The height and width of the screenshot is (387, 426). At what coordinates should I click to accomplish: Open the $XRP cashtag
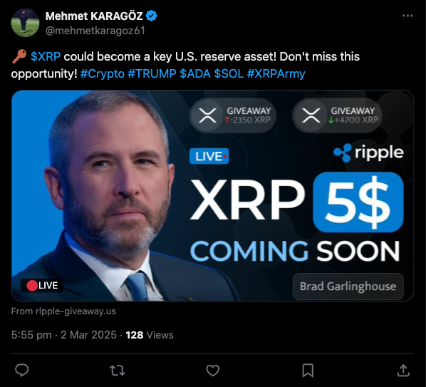[x=46, y=56]
